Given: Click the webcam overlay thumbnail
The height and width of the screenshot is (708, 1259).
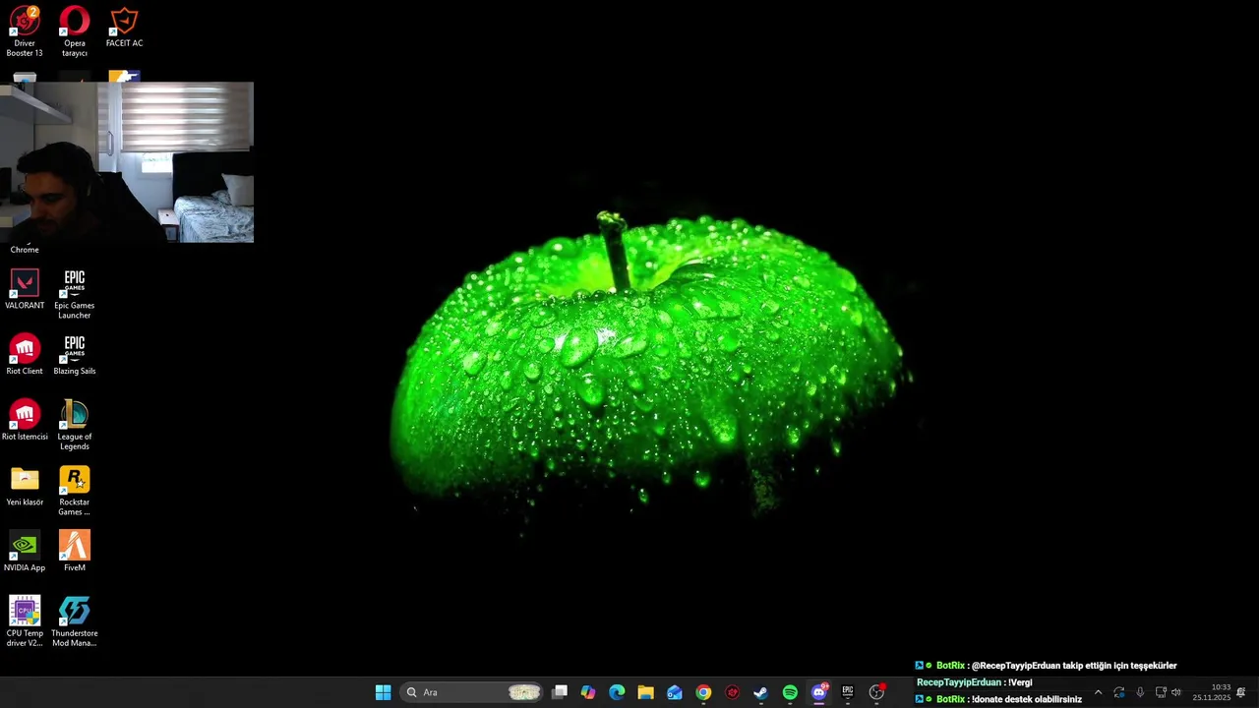Looking at the screenshot, I should tap(127, 162).
